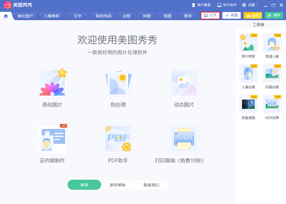Click the Meitu logo icon
Viewport: 286px width, 204px height.
(x=8, y=5)
